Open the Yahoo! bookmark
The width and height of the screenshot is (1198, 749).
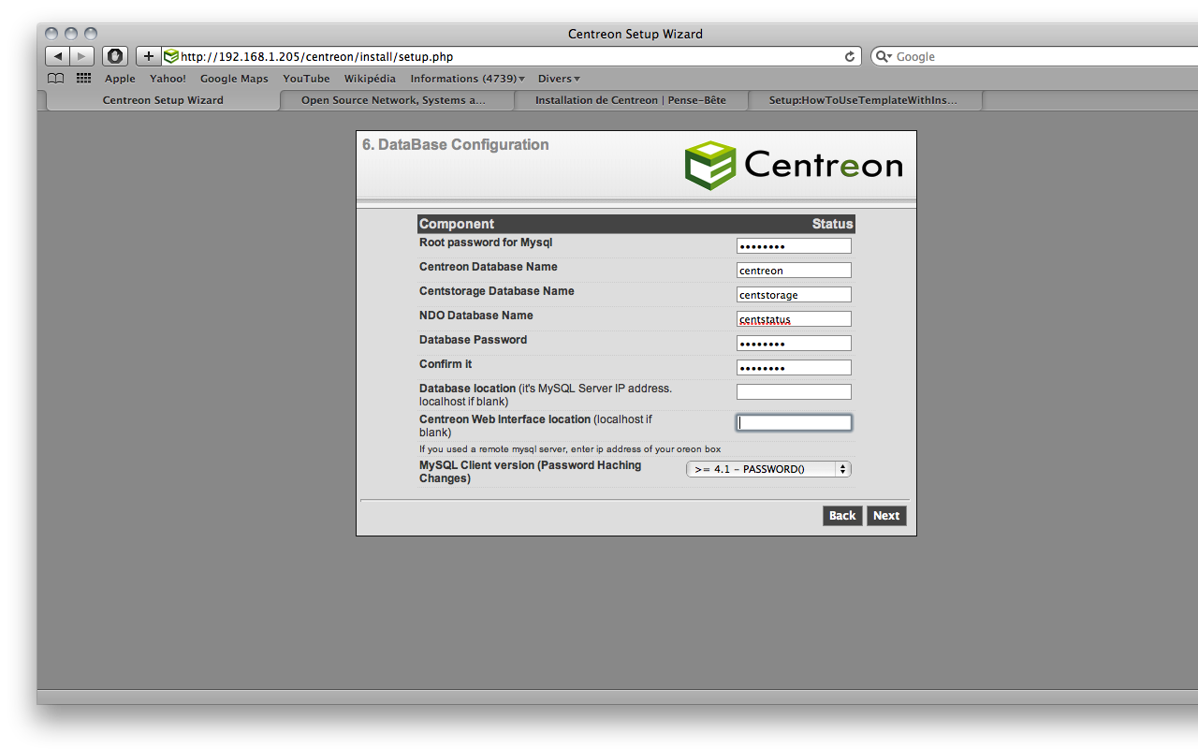[168, 79]
